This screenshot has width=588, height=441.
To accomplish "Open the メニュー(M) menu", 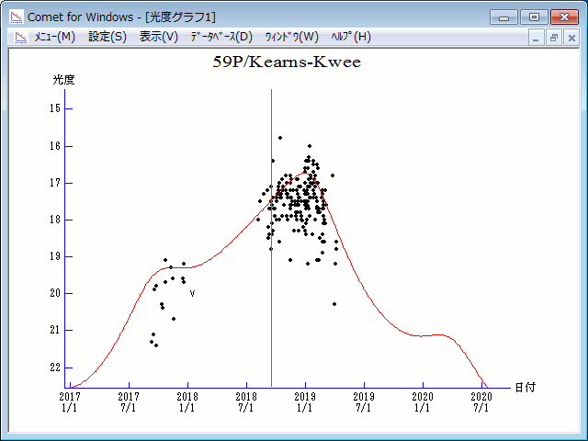I will (55, 37).
